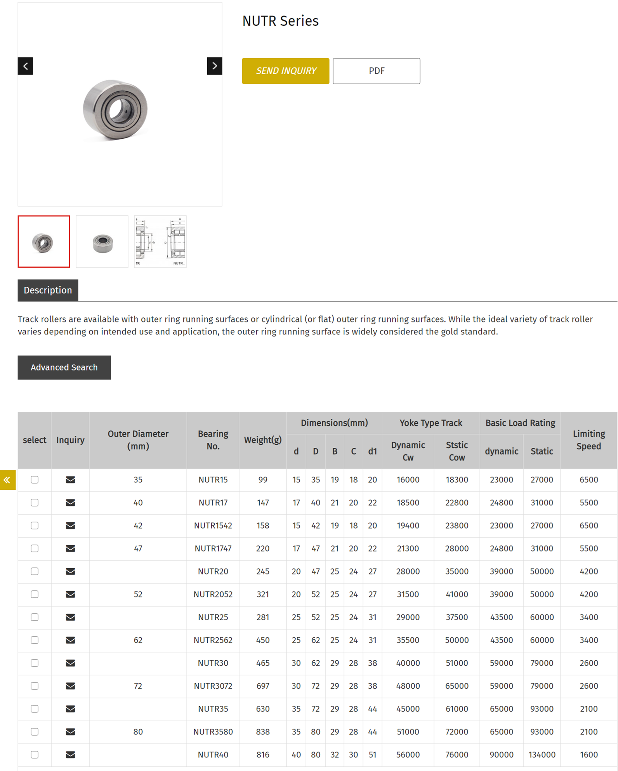Open the Advanced Search panel
Image resolution: width=618 pixels, height=771 pixels.
(64, 367)
